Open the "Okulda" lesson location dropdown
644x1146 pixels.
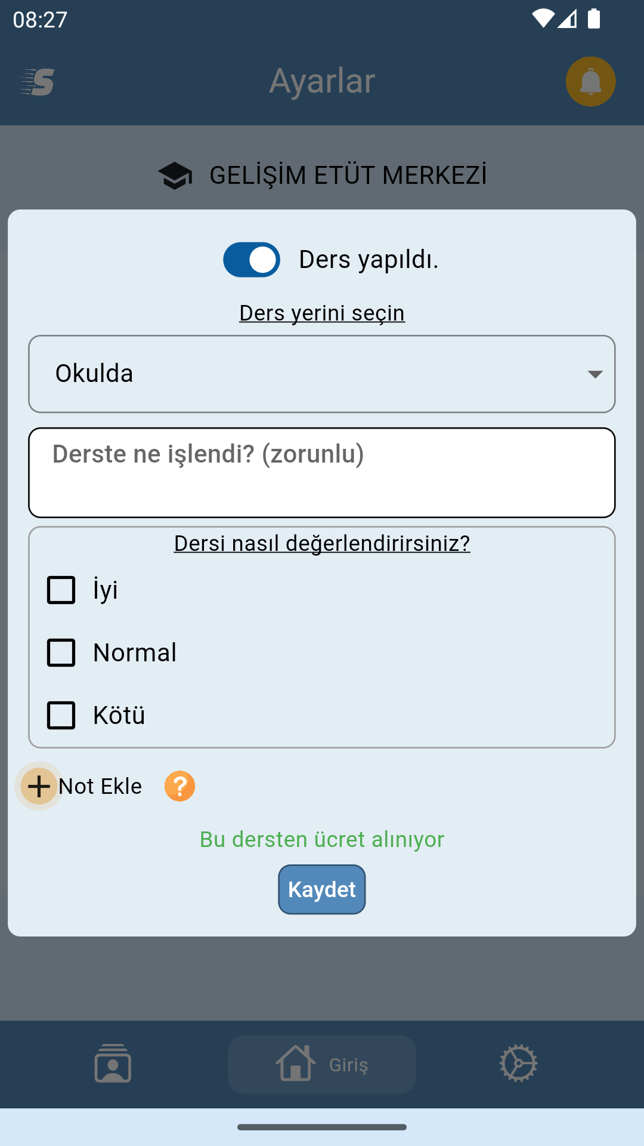click(x=322, y=374)
